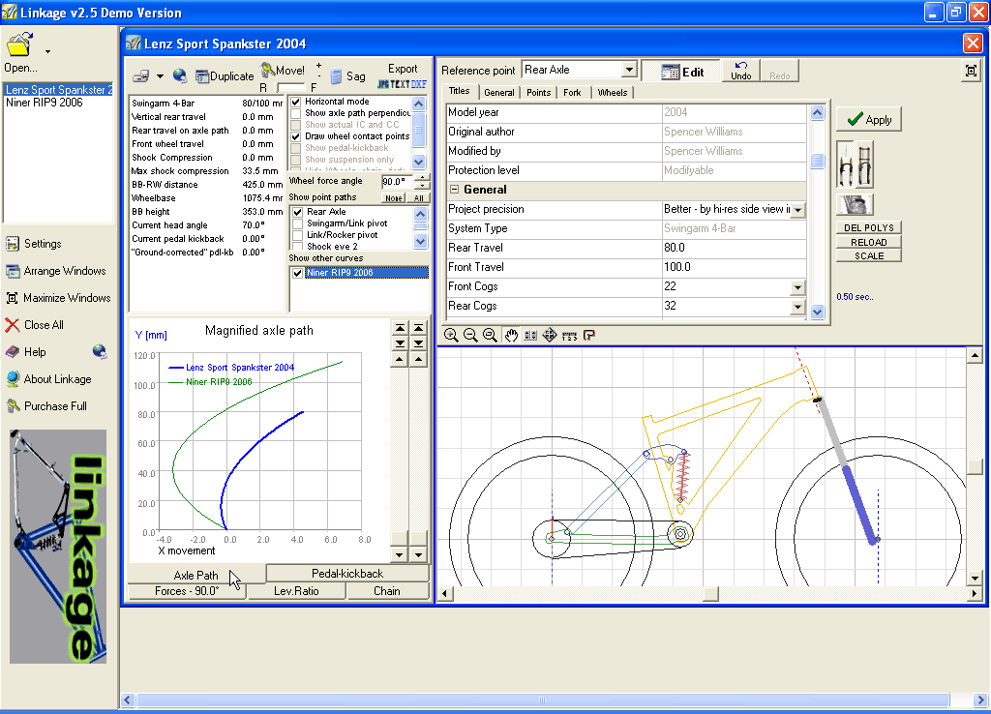Image resolution: width=991 pixels, height=714 pixels.
Task: Toggle Niner RIP9 2006 curve checkbox
Action: click(298, 273)
